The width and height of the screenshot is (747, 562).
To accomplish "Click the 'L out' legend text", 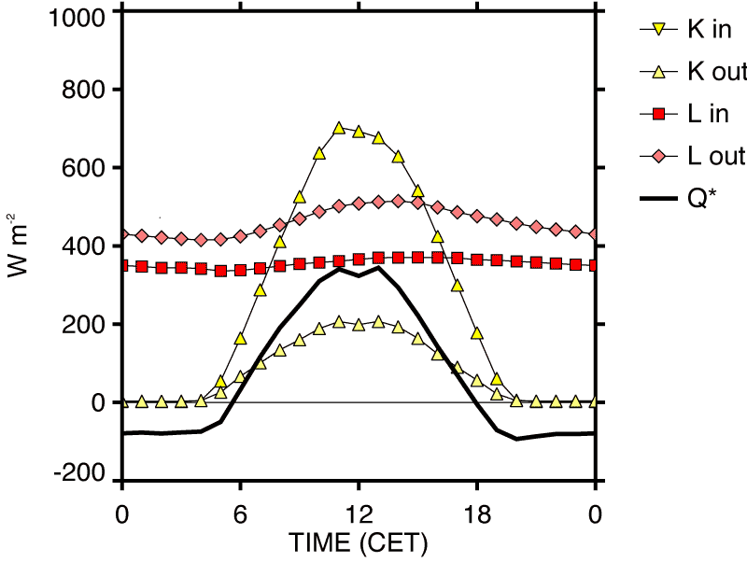I will coord(716,156).
